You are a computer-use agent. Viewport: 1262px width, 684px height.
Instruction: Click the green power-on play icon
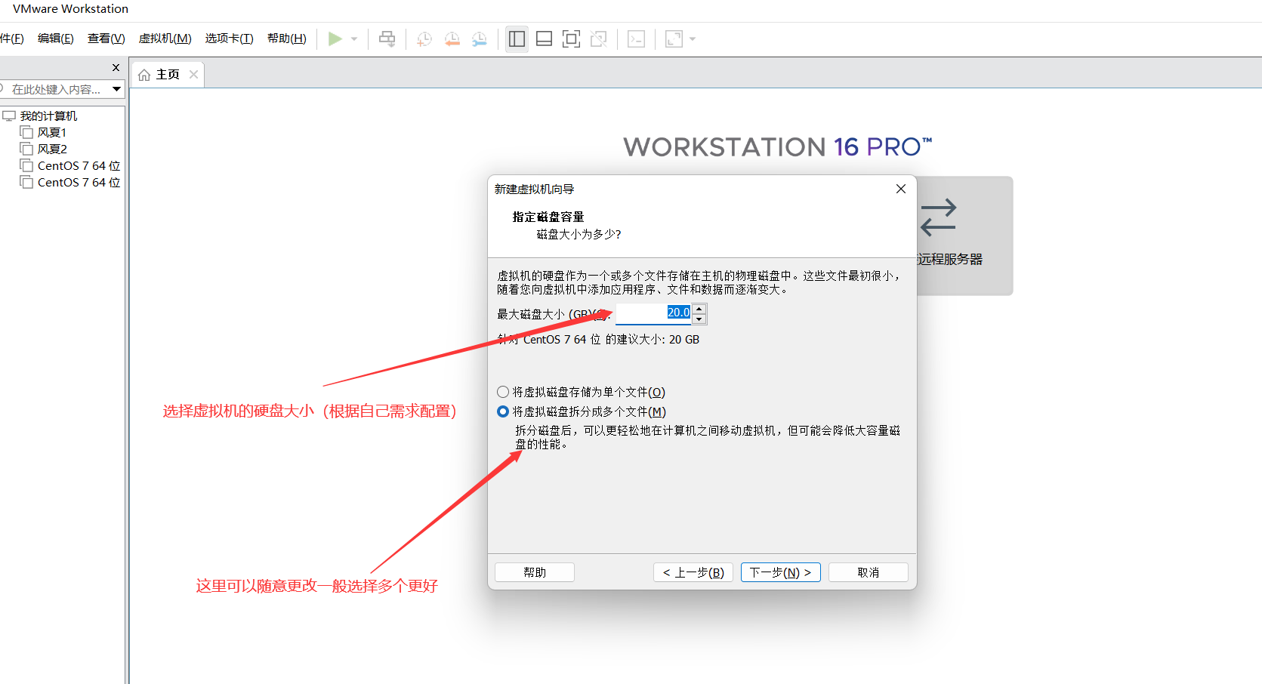pyautogui.click(x=335, y=39)
